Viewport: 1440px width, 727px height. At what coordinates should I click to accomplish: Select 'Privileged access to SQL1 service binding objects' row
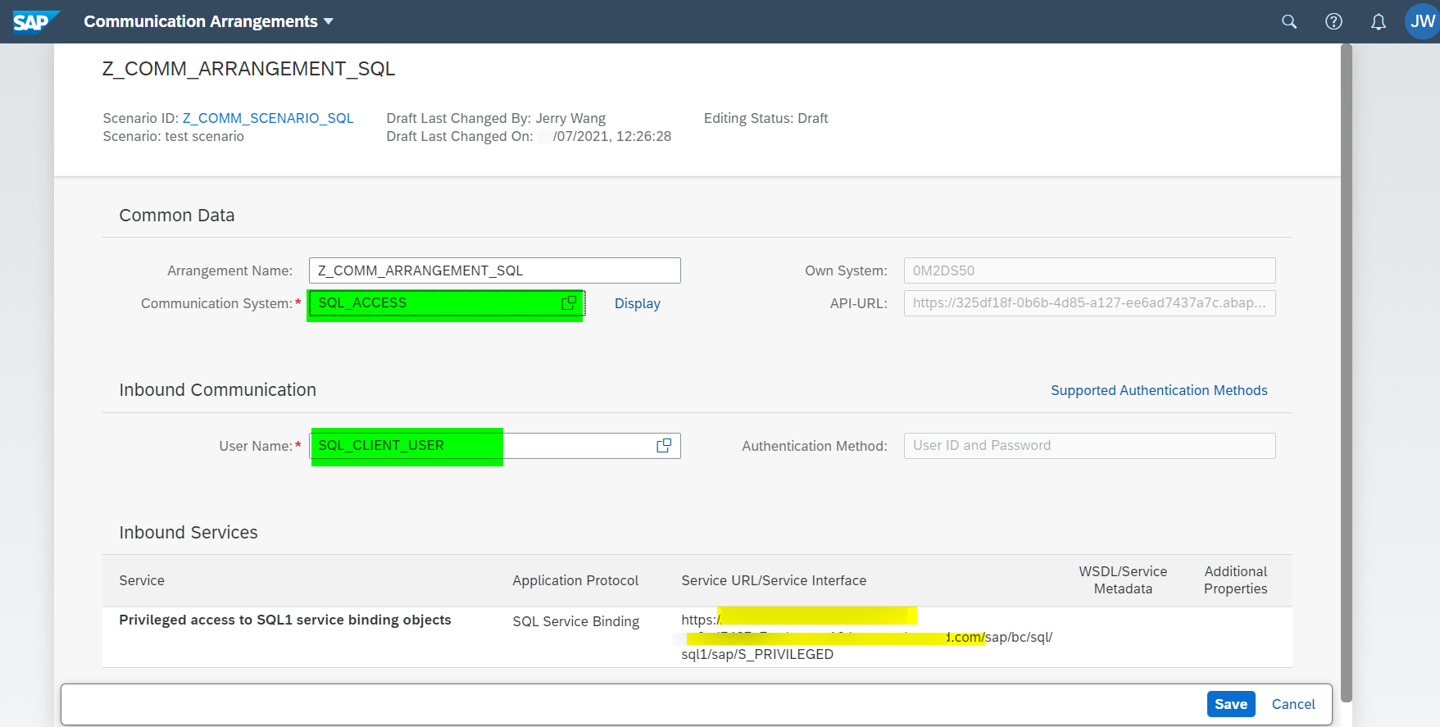click(697, 637)
